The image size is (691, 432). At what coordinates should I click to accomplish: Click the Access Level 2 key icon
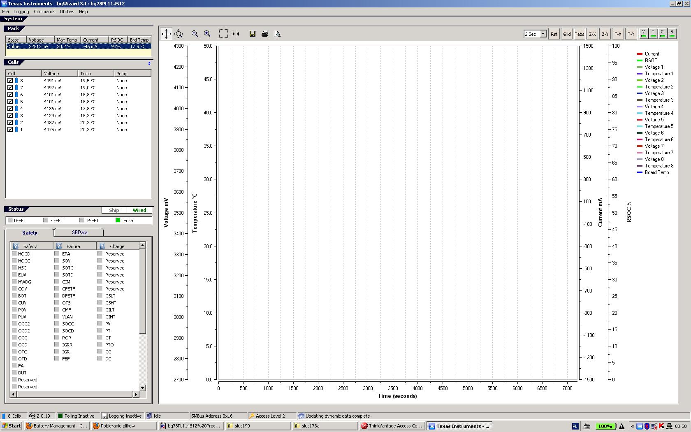[252, 416]
